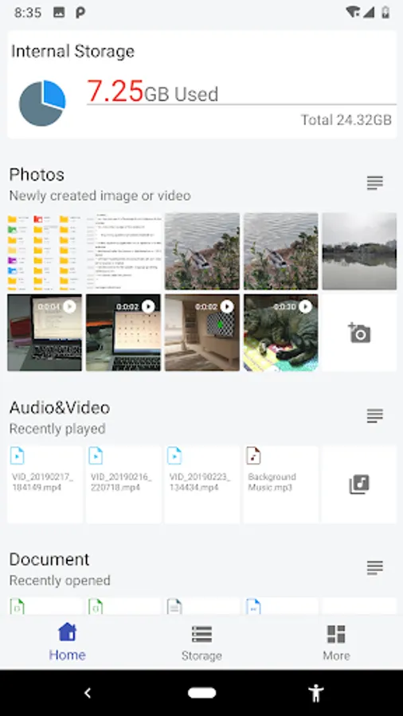Viewport: 403px width, 716px height.
Task: Click the 7.25GB Used storage text
Action: (x=153, y=91)
